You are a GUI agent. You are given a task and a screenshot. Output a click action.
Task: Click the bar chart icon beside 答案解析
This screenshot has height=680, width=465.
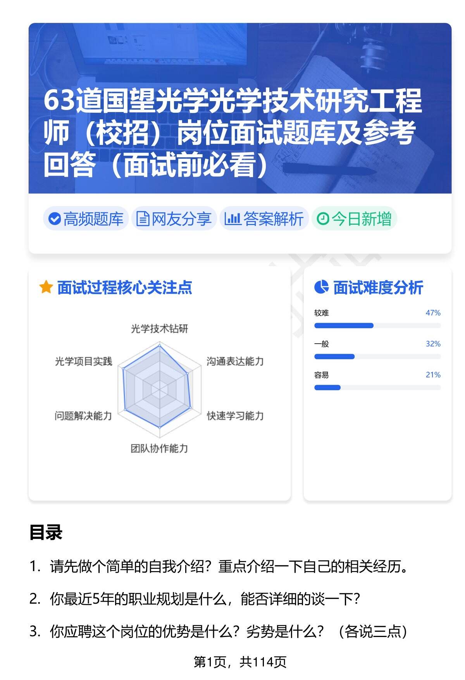coord(232,219)
